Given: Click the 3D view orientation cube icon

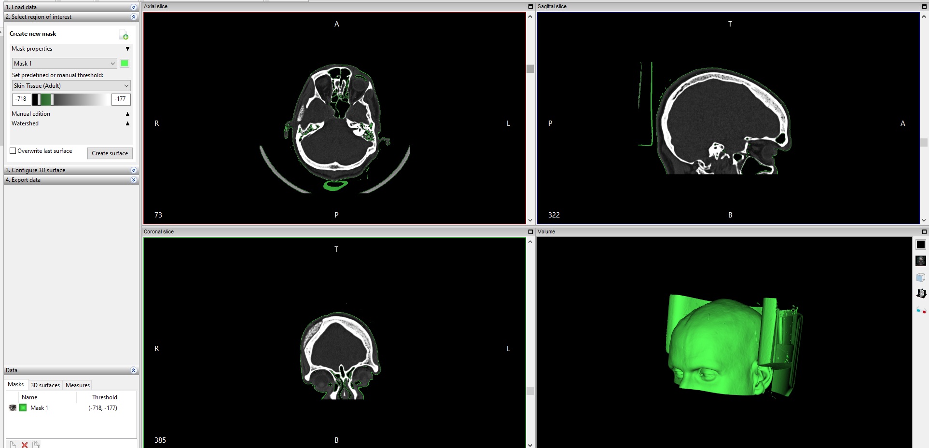Looking at the screenshot, I should [x=920, y=277].
